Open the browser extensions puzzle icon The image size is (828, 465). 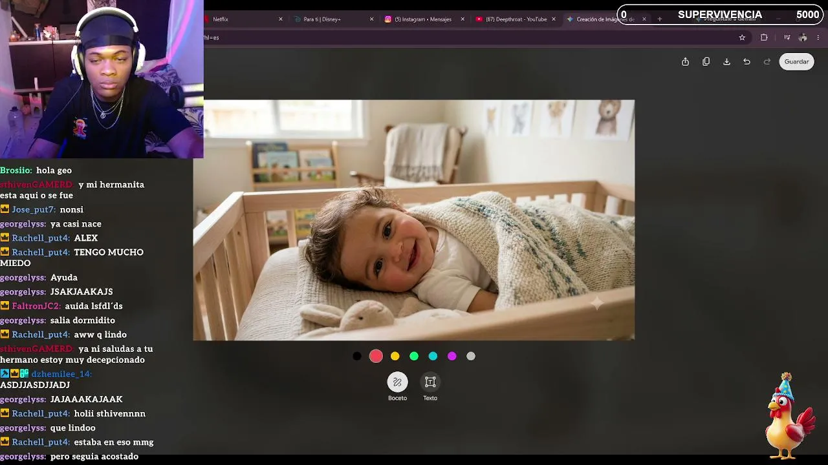click(764, 37)
